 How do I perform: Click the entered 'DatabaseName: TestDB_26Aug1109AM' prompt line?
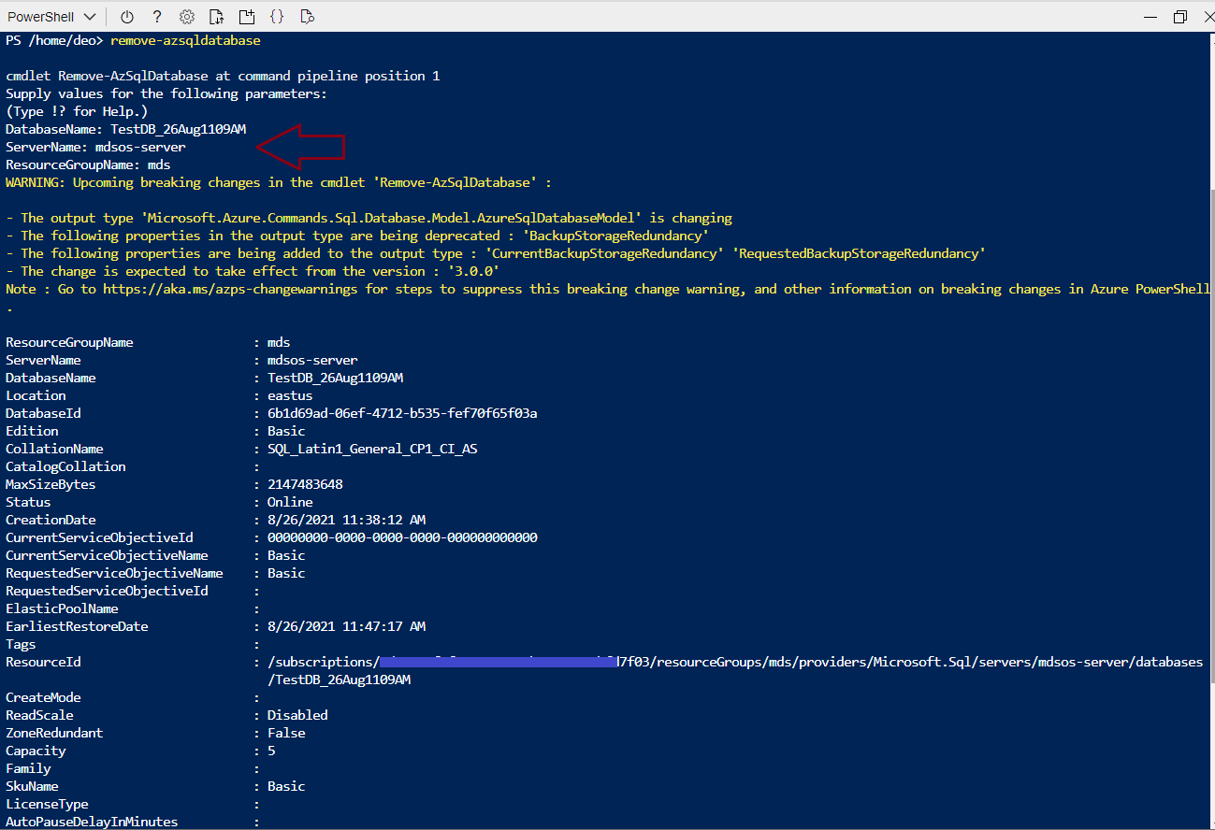[x=125, y=129]
